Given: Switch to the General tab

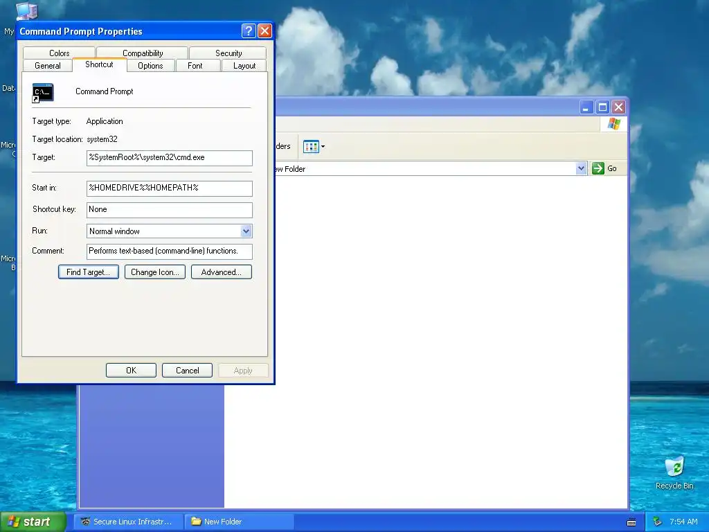Looking at the screenshot, I should [48, 66].
